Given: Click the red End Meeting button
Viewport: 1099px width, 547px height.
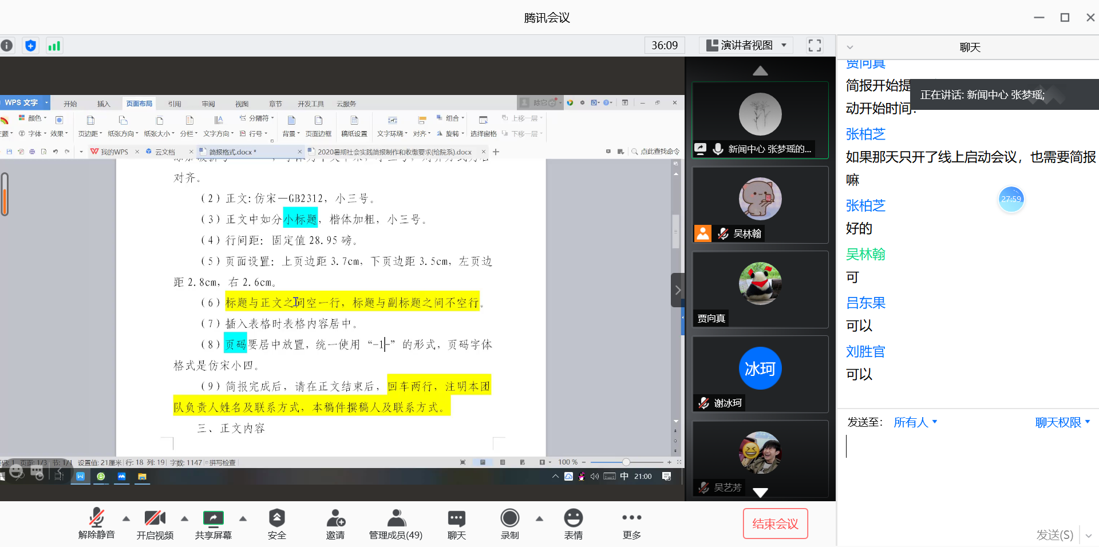Looking at the screenshot, I should coord(775,524).
